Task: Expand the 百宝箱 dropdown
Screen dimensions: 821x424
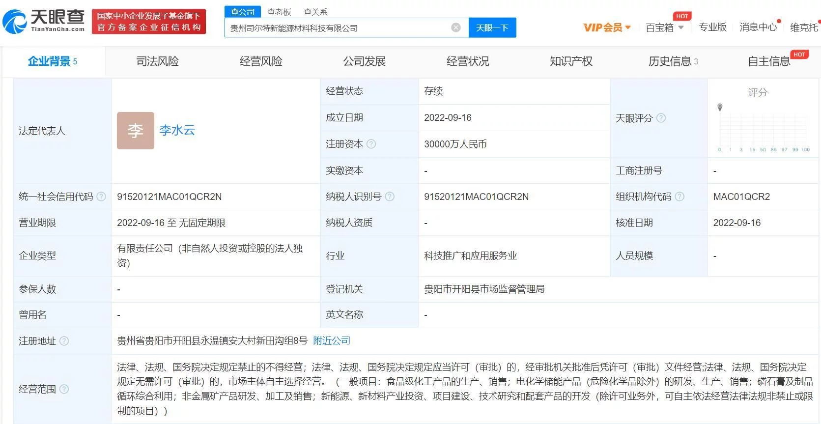Action: point(665,28)
